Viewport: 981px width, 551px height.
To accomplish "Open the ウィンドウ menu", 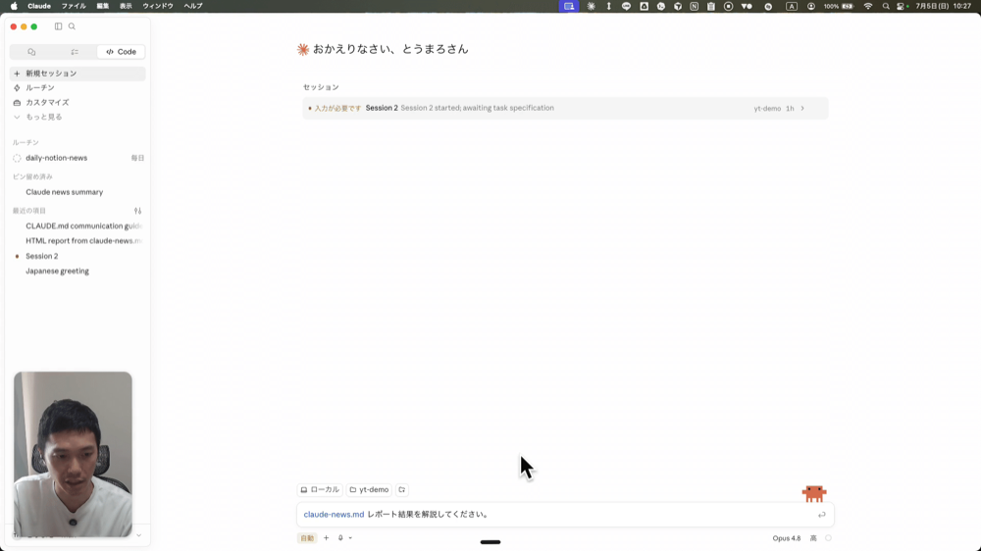I will click(x=158, y=6).
